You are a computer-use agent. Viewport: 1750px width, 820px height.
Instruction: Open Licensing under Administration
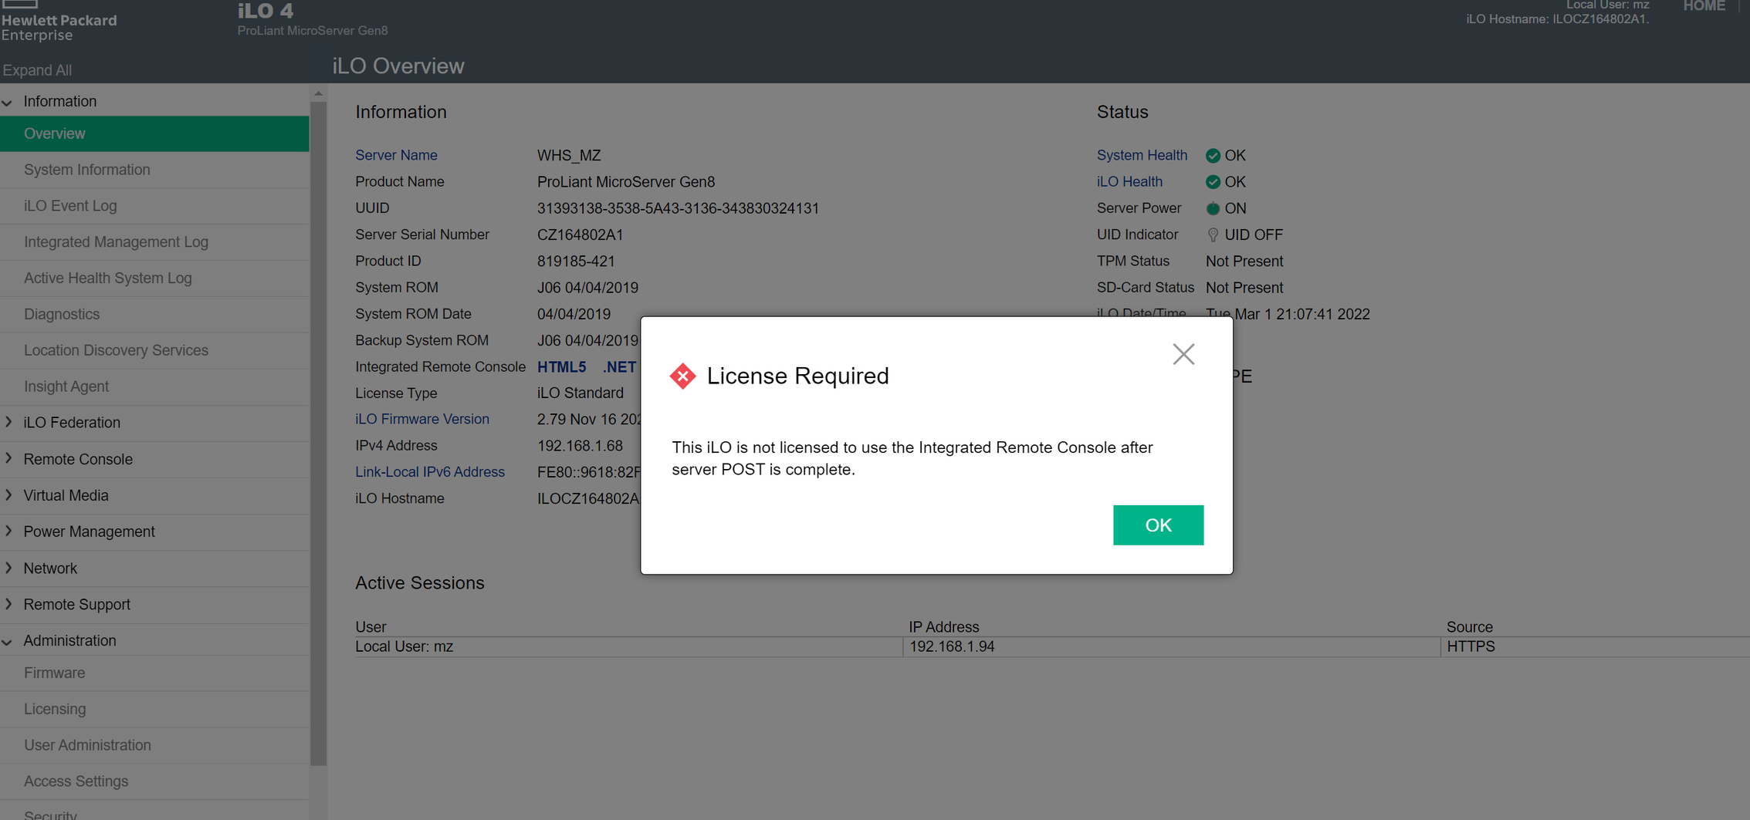154,709
